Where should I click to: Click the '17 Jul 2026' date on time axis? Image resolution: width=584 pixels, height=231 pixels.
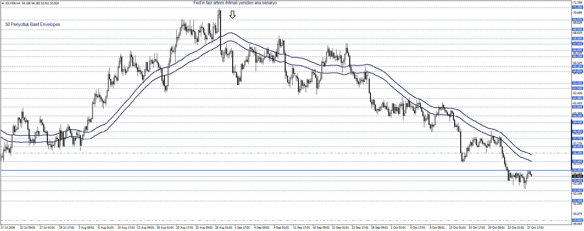[x=8, y=228]
